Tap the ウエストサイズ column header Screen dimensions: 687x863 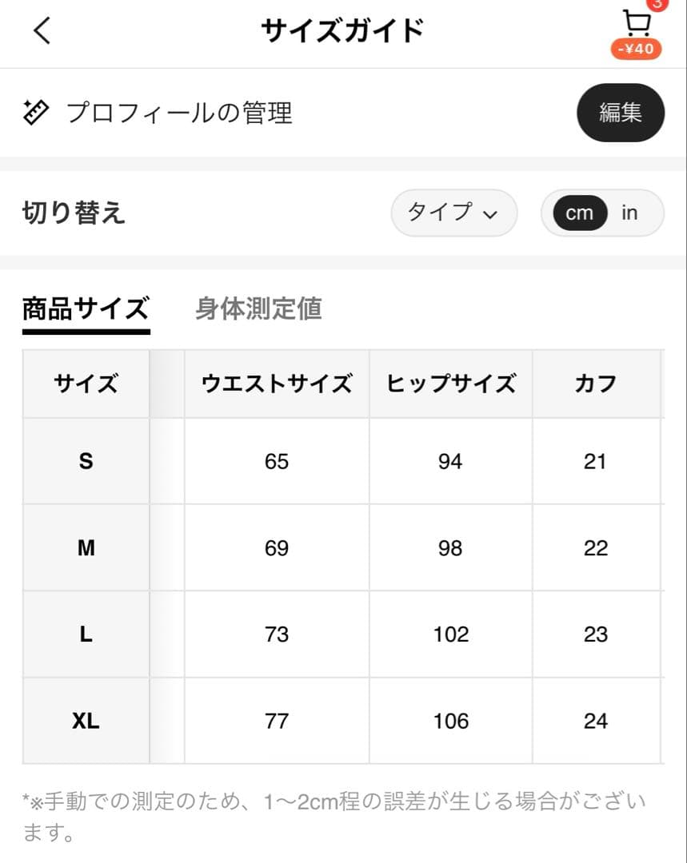(277, 384)
